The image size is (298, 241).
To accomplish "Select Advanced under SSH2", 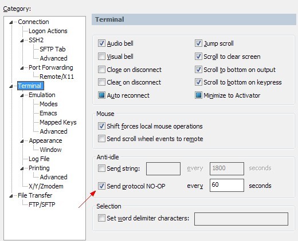I will (x=53, y=58).
